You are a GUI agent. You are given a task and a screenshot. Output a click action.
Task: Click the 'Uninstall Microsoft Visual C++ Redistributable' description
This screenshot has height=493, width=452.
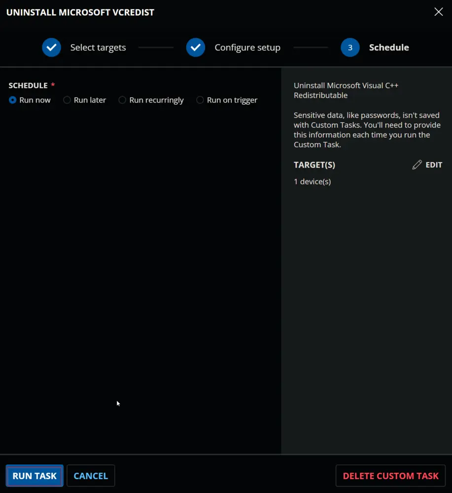pyautogui.click(x=346, y=90)
